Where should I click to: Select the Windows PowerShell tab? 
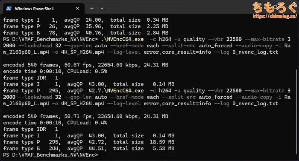tap(44, 9)
